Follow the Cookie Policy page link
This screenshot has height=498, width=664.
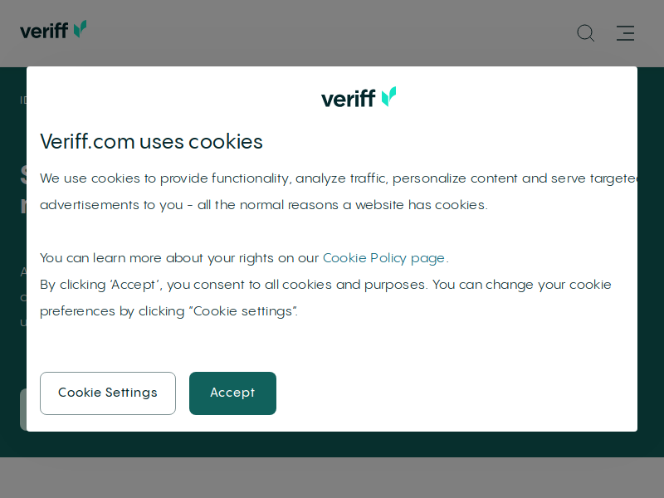(x=383, y=258)
